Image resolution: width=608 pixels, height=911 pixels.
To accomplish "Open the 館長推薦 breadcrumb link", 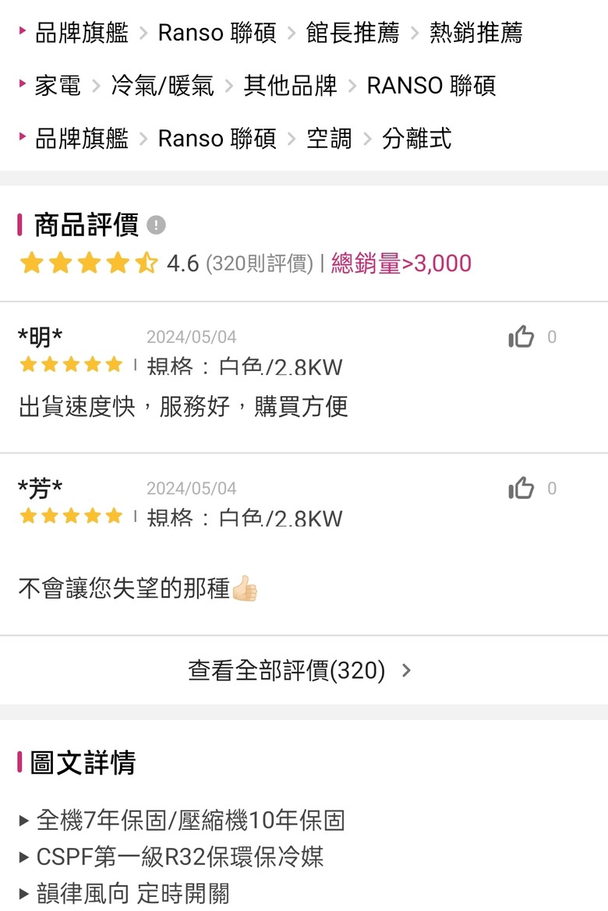I will click(x=353, y=33).
